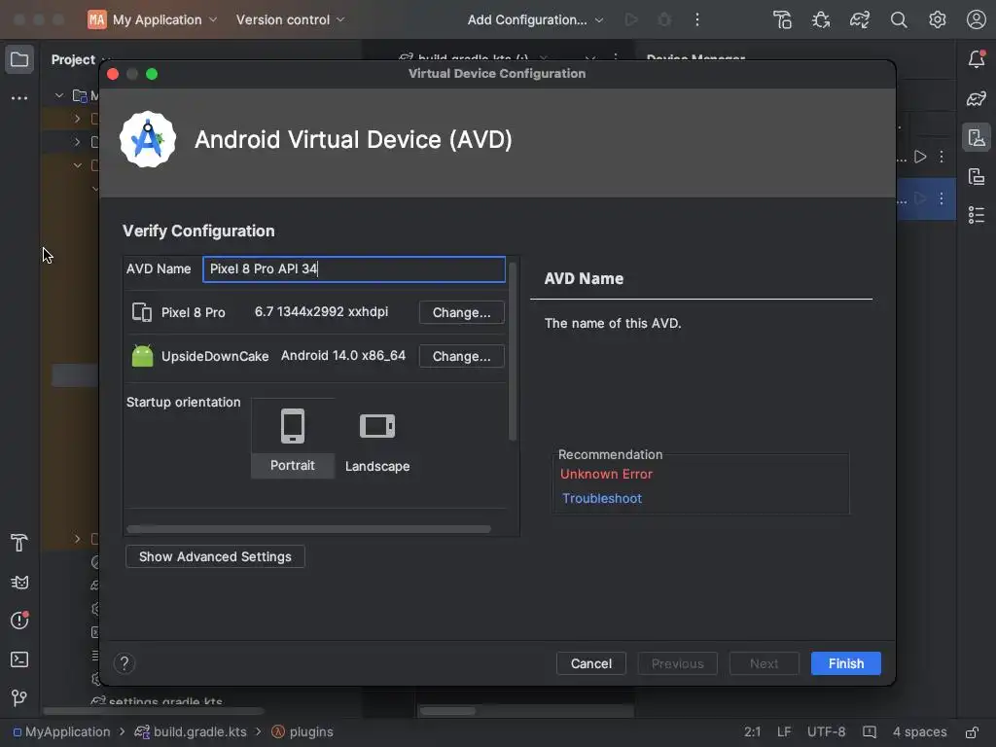This screenshot has width=996, height=747.
Task: Click the horizontal scrollbar under configuration list
Action: [308, 528]
